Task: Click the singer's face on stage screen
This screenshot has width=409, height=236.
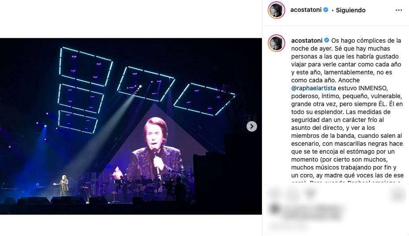Action: tap(155, 132)
